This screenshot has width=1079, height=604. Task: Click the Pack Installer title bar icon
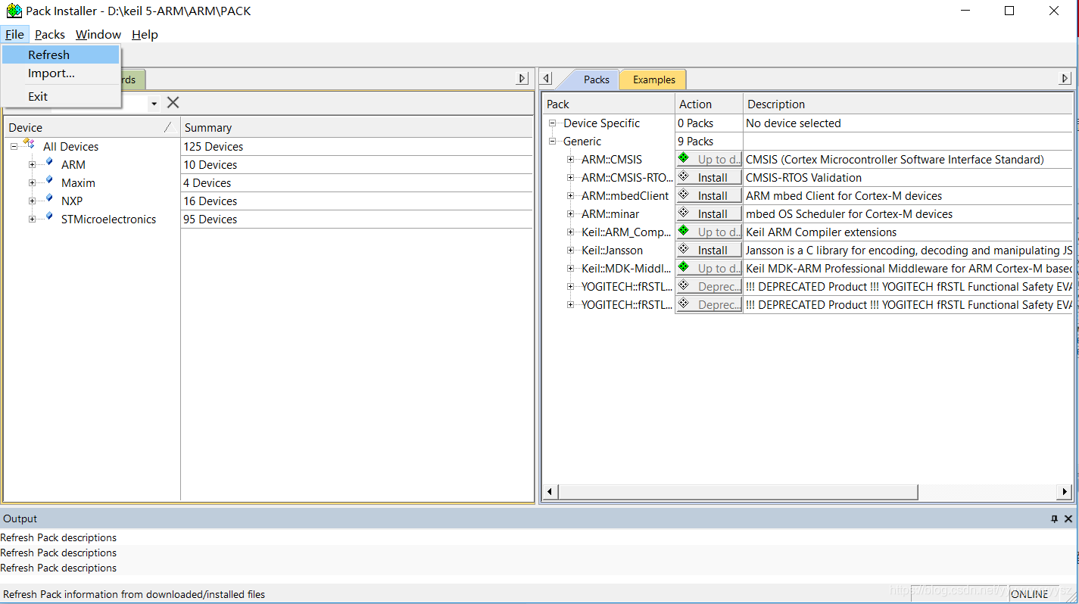point(14,11)
